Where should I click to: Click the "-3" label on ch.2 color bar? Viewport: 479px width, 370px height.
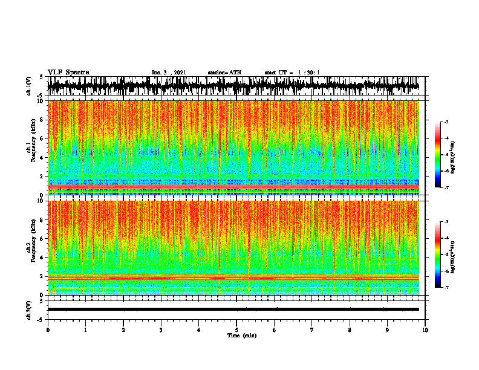click(x=446, y=222)
